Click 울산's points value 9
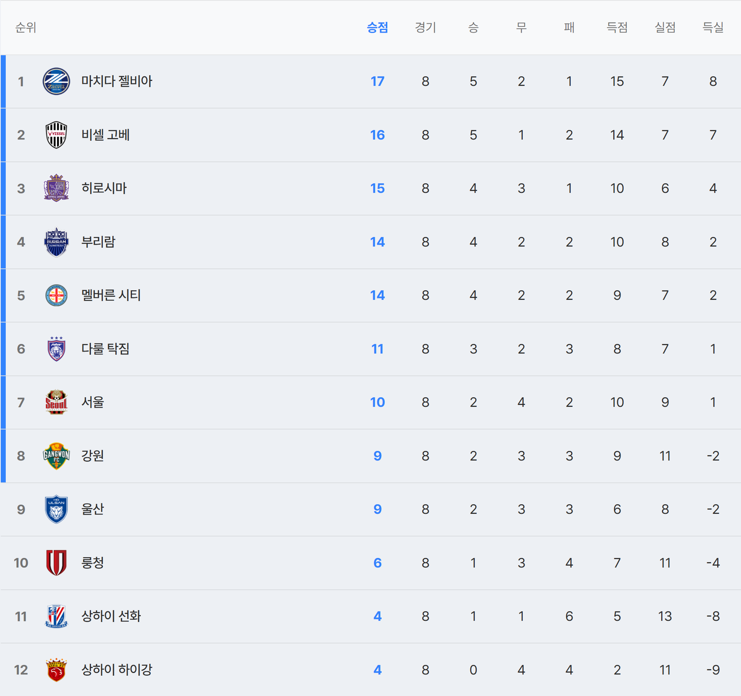Screen dimensions: 741x696 pos(377,509)
